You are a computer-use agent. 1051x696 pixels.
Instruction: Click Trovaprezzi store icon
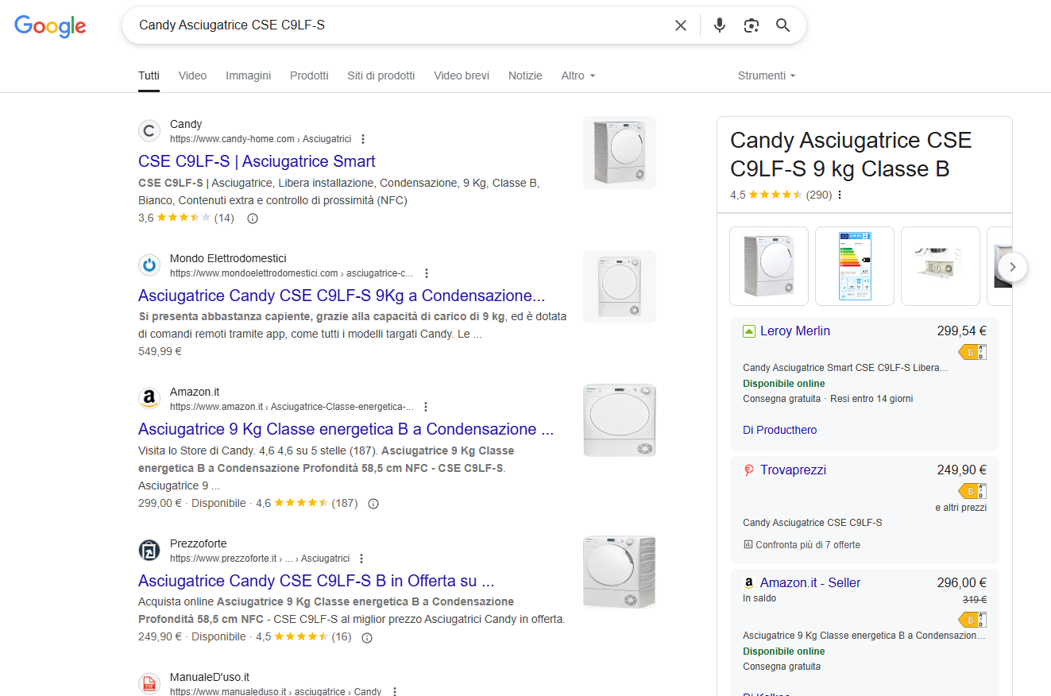tap(748, 470)
